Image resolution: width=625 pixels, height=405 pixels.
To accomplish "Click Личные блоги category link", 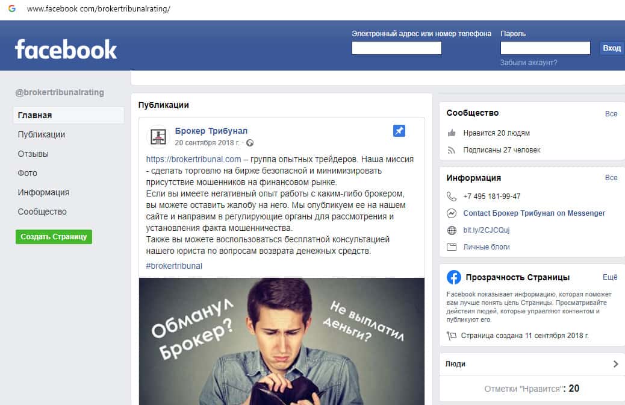I will (x=487, y=247).
